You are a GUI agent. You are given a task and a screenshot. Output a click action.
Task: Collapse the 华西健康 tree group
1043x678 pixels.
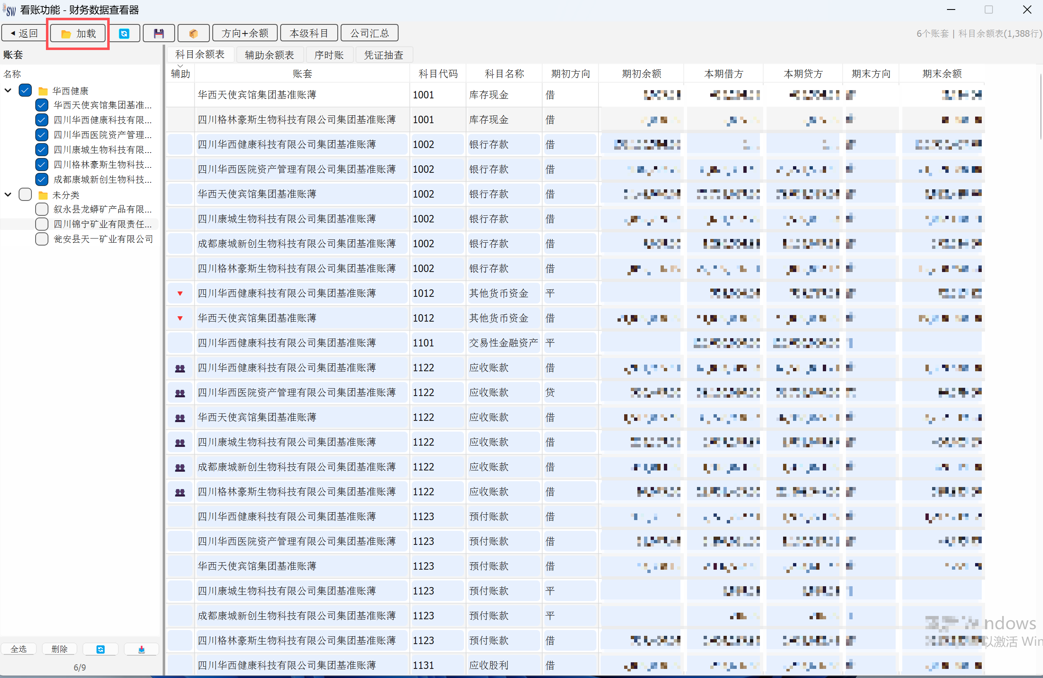click(x=8, y=91)
